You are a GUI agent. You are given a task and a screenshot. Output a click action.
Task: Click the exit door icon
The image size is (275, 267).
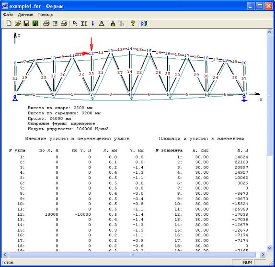144,23
